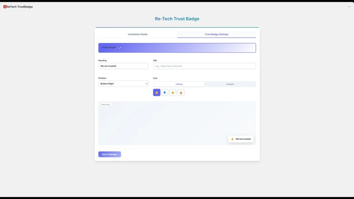
Task: Click the URL field label
Action: pyautogui.click(x=155, y=61)
